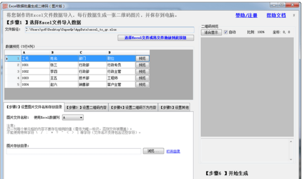Open the Excel data column dropdown showing A

click(73, 117)
